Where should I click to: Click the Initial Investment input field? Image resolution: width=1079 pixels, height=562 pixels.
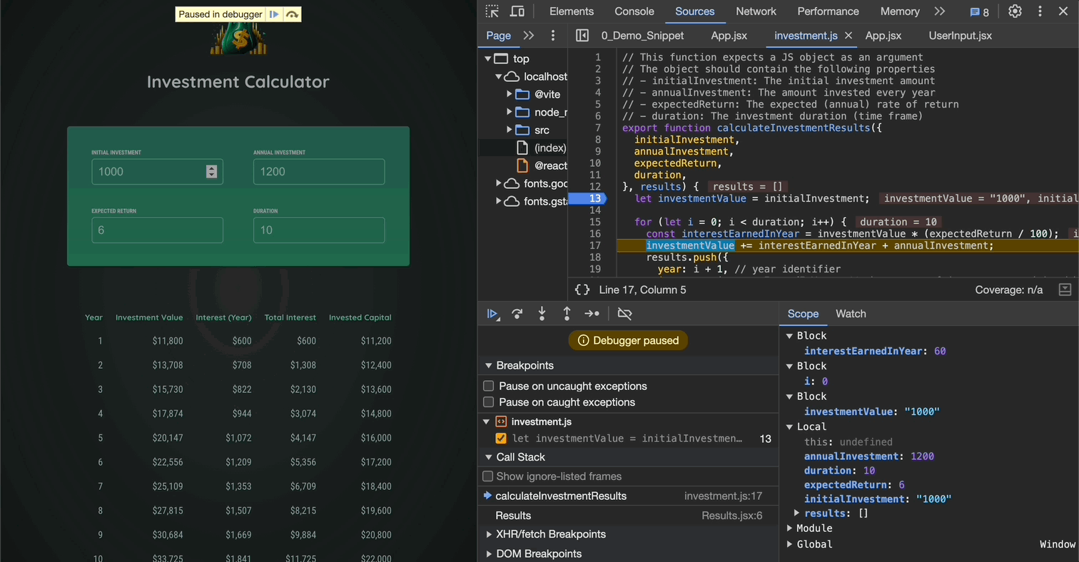[157, 171]
